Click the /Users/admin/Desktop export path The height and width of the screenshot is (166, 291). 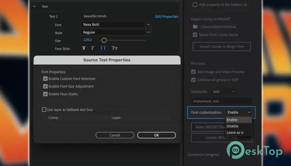pyautogui.click(x=218, y=27)
